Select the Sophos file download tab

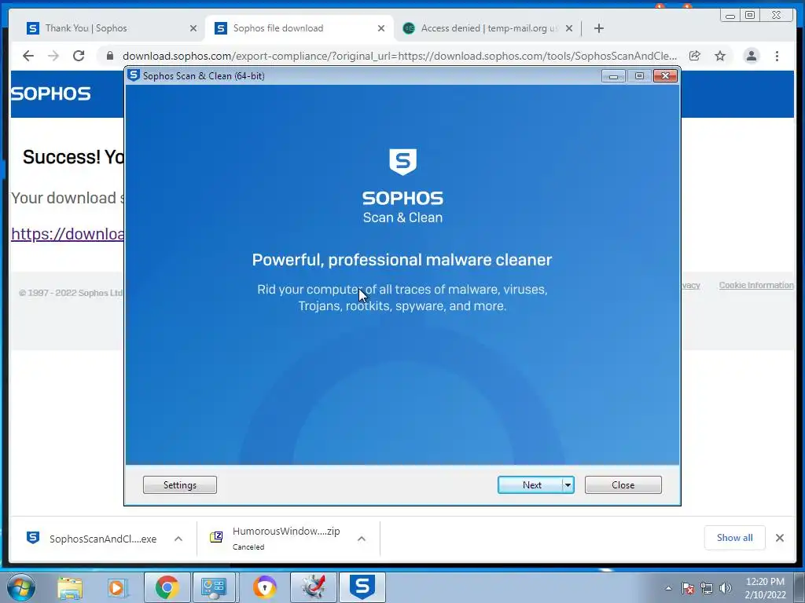[x=299, y=28]
